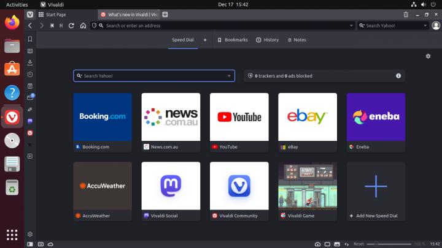Image resolution: width=442 pixels, height=248 pixels.
Task: Expand the Speed Dial Yahoo search dropdown
Action: (229, 76)
